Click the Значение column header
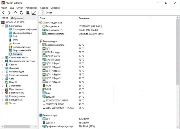This screenshot has height=129, width=180. point(84,18)
